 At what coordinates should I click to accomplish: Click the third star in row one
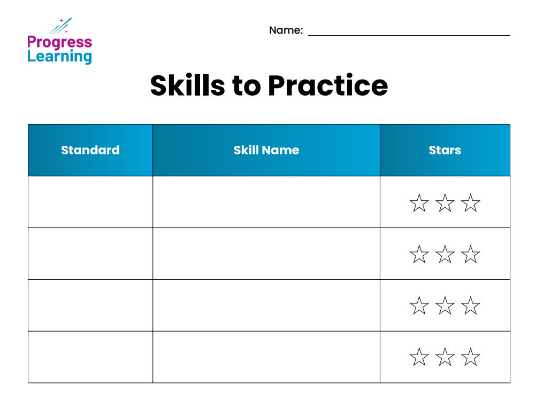click(x=470, y=203)
